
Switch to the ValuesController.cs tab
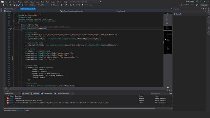point(10,9)
